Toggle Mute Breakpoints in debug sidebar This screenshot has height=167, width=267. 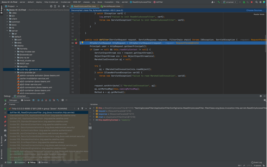coord(5,126)
